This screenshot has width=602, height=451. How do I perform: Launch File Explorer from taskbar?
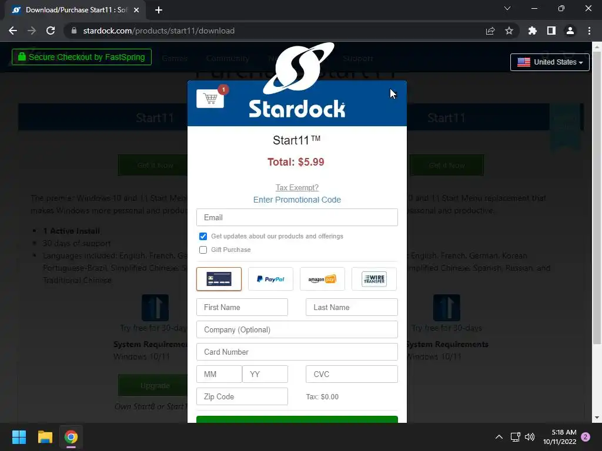(x=45, y=437)
